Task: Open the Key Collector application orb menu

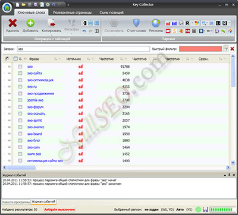Action: (x=7, y=8)
